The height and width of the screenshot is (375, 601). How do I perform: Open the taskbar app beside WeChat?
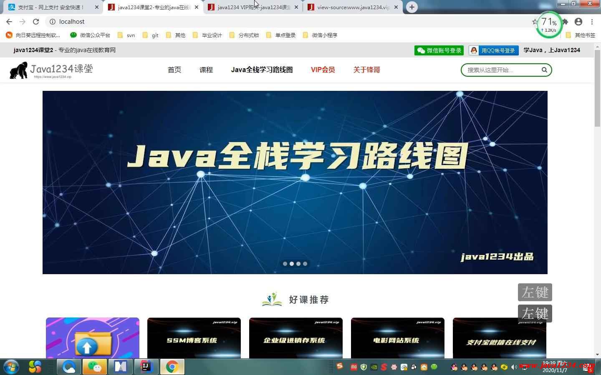[121, 367]
